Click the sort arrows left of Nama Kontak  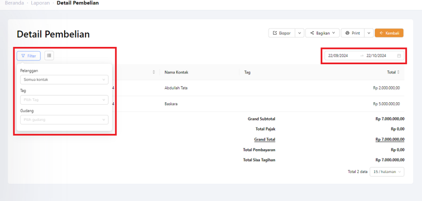coord(154,72)
